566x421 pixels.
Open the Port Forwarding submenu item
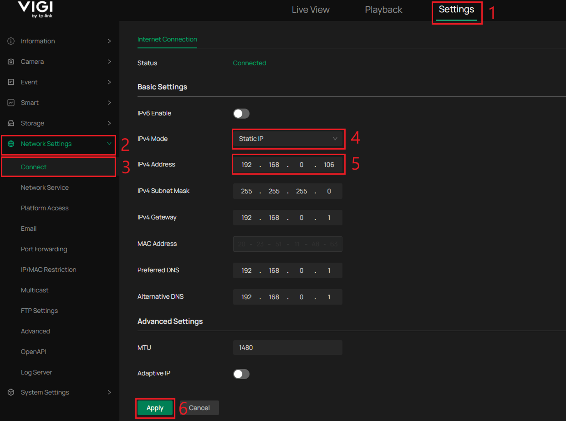coord(44,249)
